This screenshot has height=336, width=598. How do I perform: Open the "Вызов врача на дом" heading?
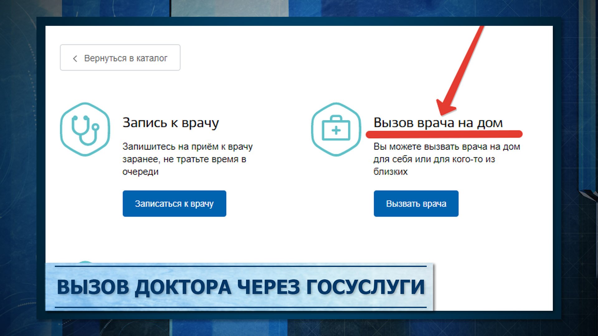tap(438, 123)
